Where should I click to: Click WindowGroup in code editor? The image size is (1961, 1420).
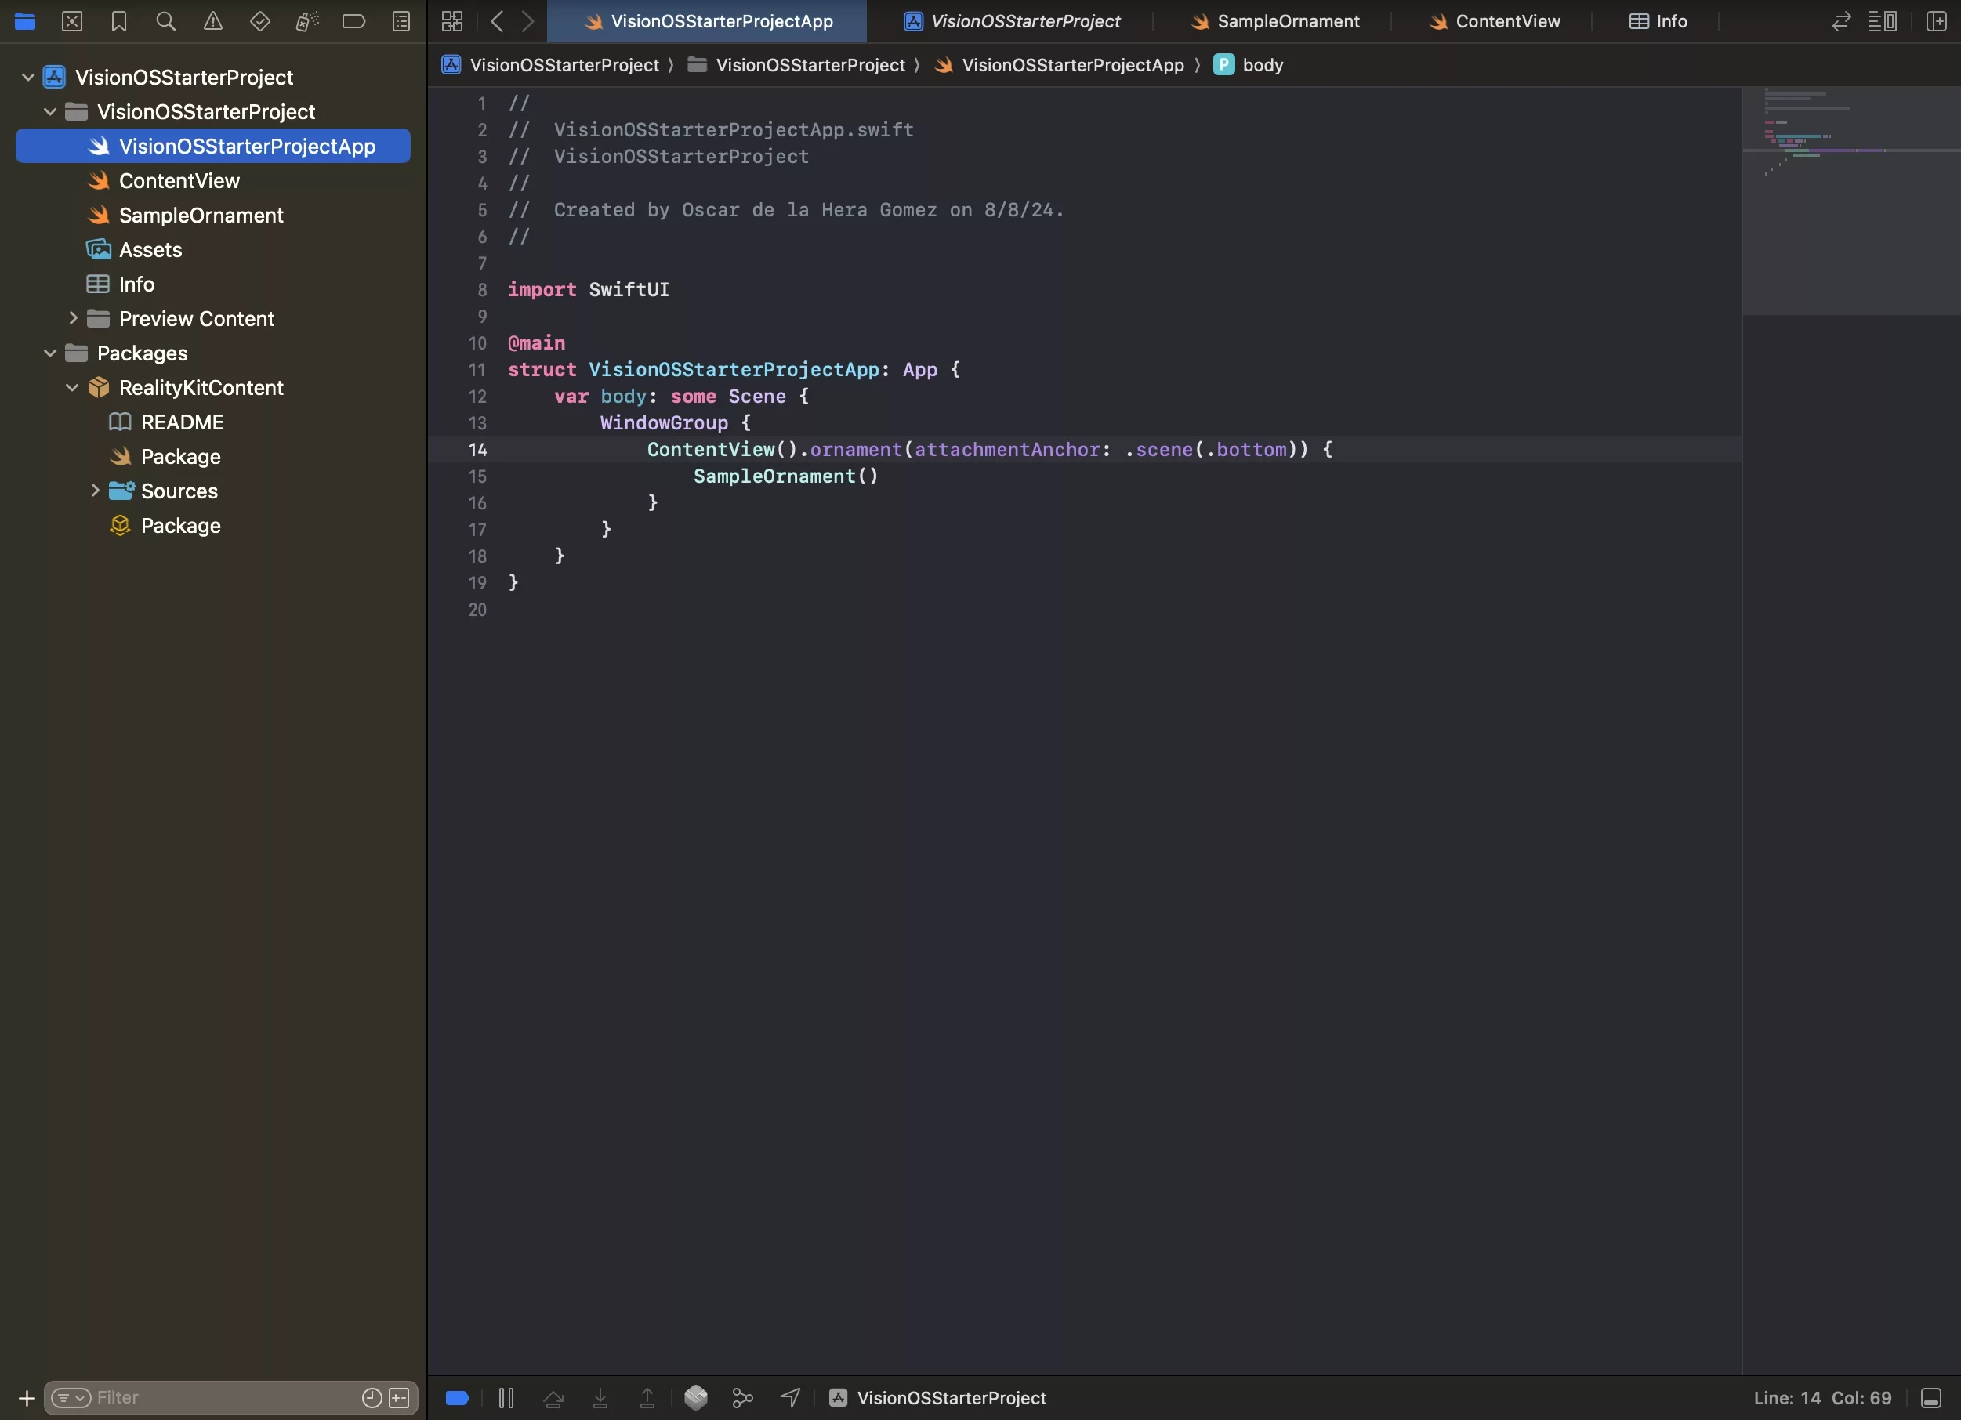[x=664, y=422]
